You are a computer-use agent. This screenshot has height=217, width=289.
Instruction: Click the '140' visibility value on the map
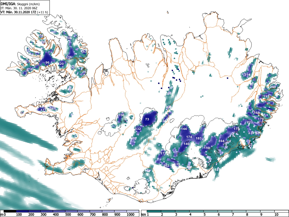pos(186,144)
